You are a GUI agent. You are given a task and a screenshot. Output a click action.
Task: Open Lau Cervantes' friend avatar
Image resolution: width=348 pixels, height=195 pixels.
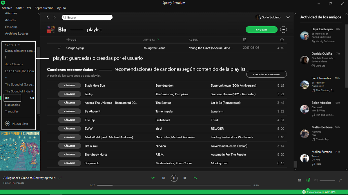tap(304, 85)
